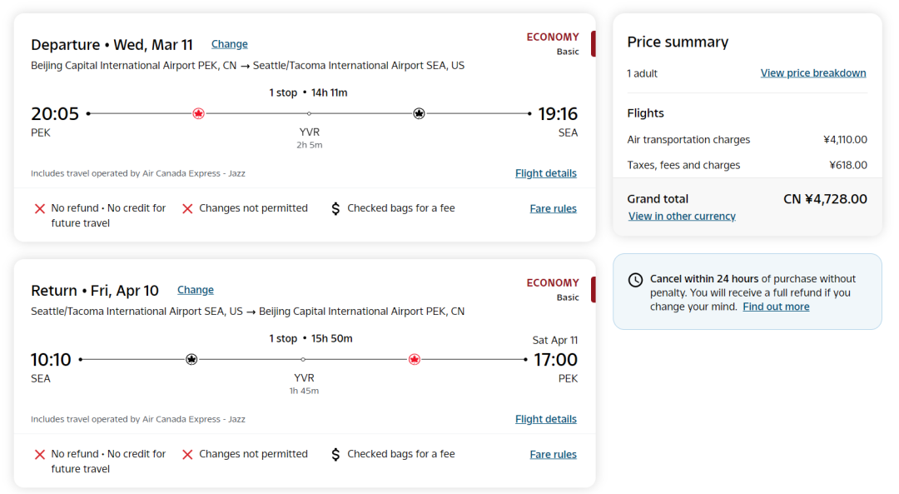Open View price breakdown link
899x494 pixels.
point(812,73)
